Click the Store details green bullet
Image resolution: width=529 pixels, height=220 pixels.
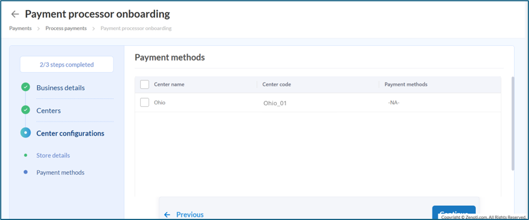tap(25, 155)
